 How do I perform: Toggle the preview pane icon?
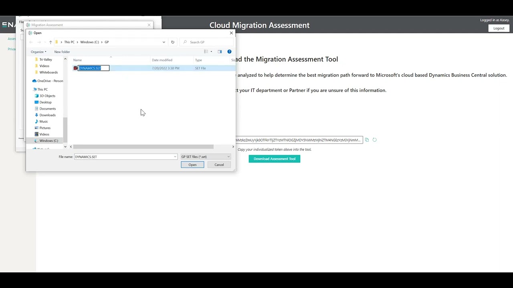point(220,52)
